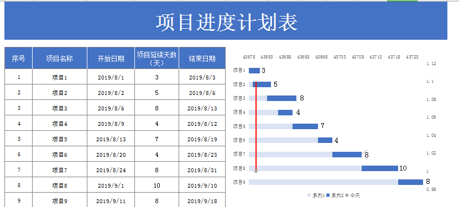
Task: Click chart axis label 项目4
Action: point(239,112)
